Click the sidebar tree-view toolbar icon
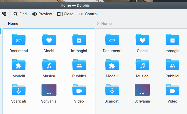Viewport: 187px width, 114px height. click(x=4, y=14)
